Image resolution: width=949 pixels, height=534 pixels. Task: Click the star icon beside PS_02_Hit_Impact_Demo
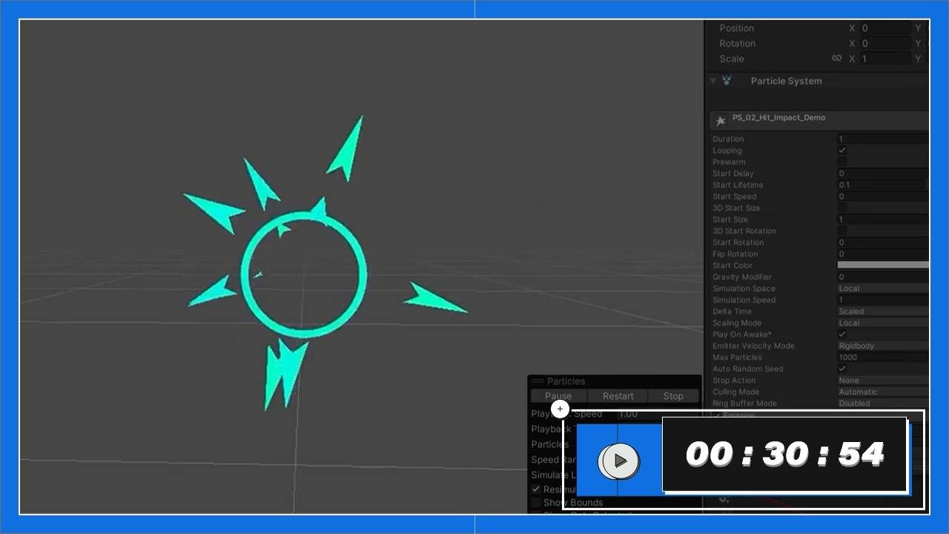pyautogui.click(x=720, y=121)
